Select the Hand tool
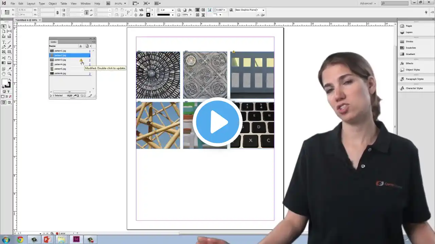This screenshot has height=244, width=435. [x=4, y=74]
